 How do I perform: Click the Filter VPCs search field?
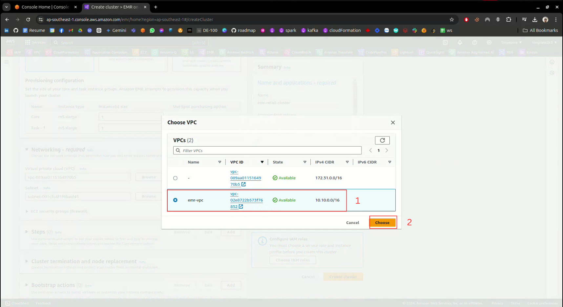point(267,151)
